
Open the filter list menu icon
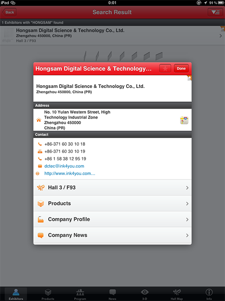215,12
